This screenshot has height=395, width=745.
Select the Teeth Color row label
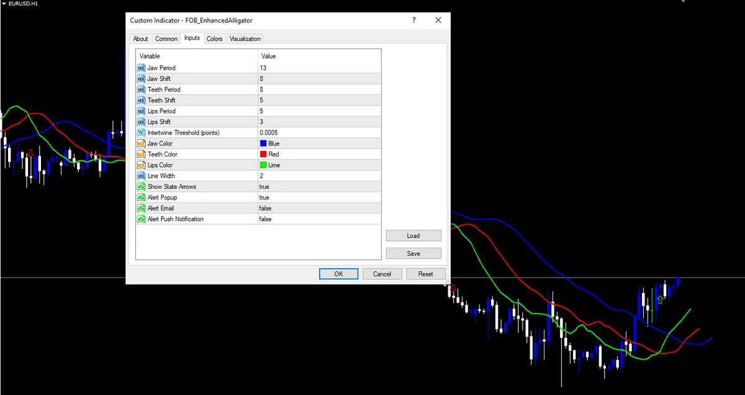pos(162,154)
